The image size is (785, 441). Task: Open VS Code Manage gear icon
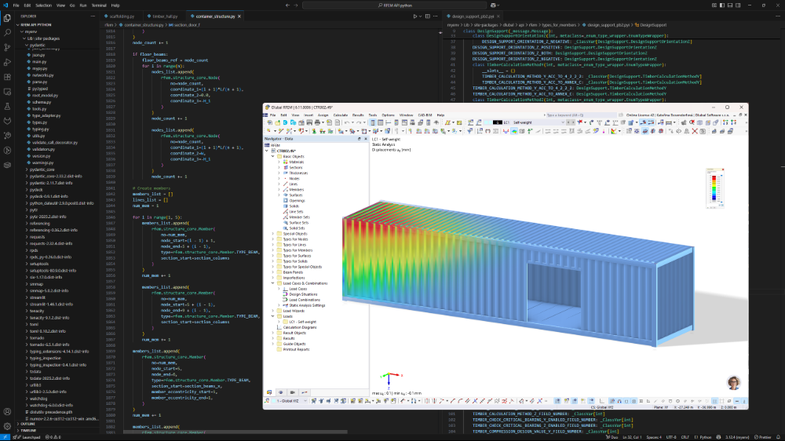7,427
